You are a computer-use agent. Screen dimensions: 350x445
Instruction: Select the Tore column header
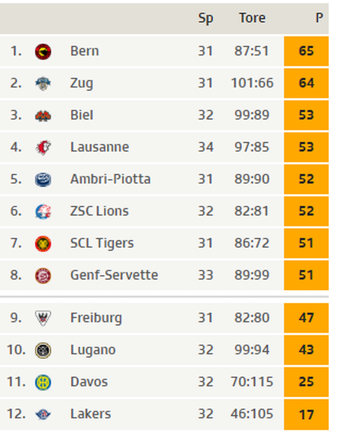pyautogui.click(x=252, y=18)
